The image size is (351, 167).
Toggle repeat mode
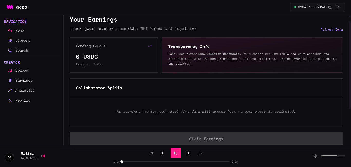[x=200, y=153]
